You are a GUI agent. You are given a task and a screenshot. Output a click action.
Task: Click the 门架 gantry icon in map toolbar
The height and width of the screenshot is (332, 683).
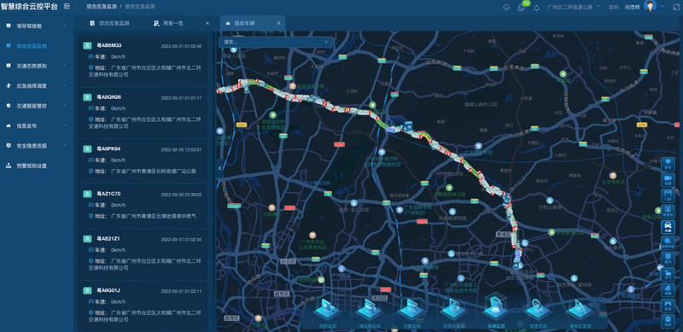pos(668,195)
